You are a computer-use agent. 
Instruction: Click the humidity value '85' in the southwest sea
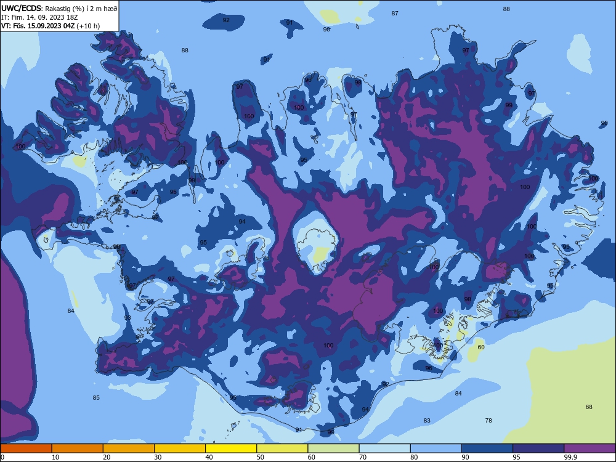96,397
